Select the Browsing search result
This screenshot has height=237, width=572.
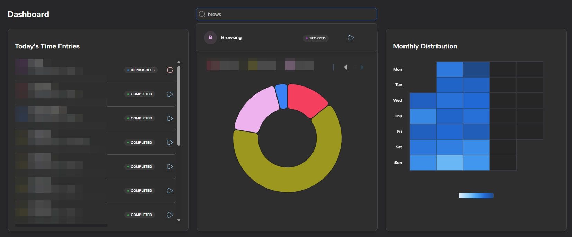(x=231, y=38)
